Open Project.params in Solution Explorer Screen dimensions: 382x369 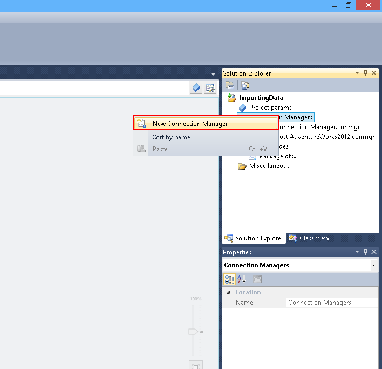pyautogui.click(x=270, y=108)
